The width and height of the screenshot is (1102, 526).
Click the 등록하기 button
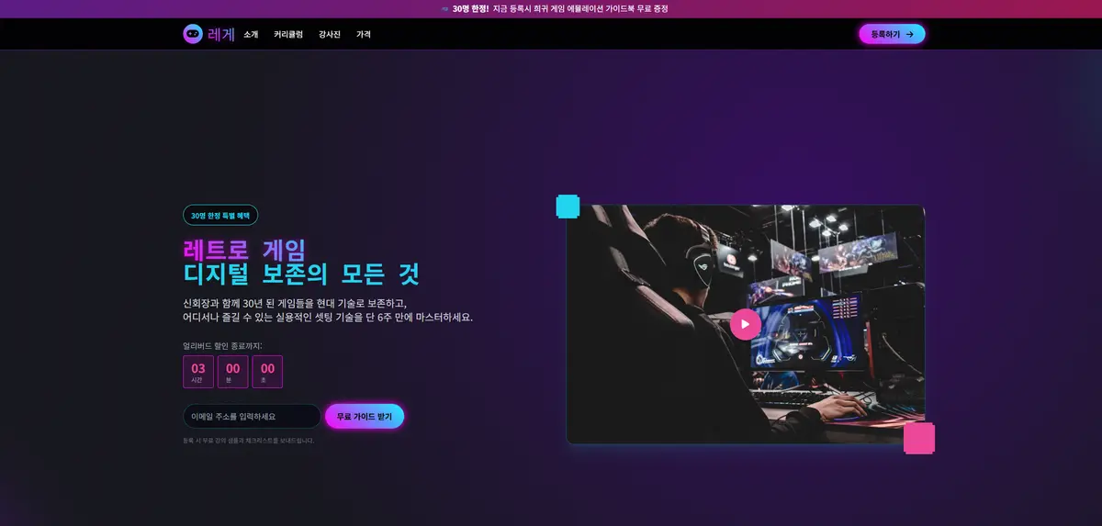[892, 34]
